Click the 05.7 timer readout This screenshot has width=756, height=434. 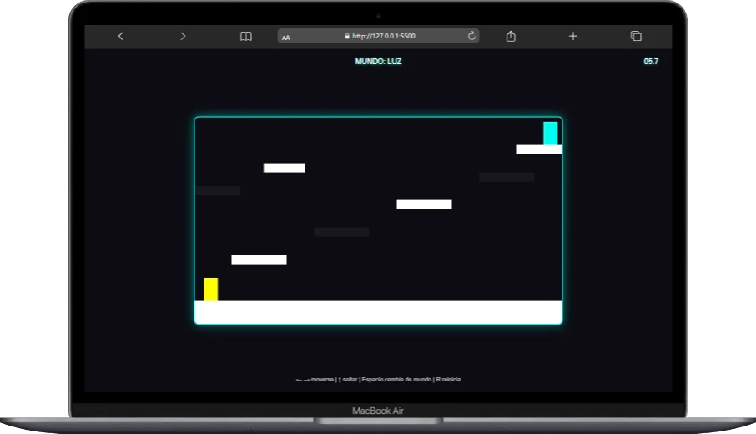click(x=651, y=62)
